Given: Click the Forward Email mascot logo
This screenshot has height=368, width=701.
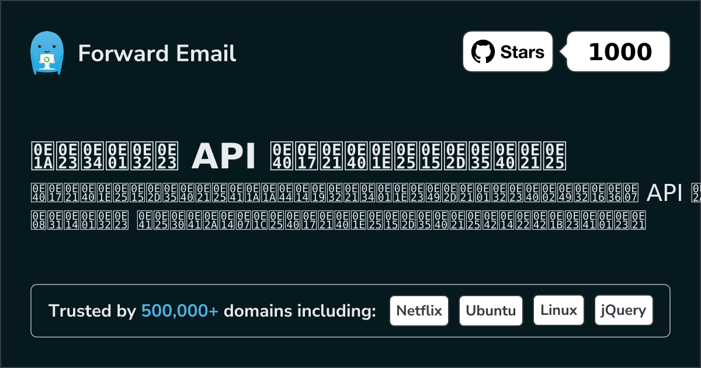Looking at the screenshot, I should pos(46,53).
